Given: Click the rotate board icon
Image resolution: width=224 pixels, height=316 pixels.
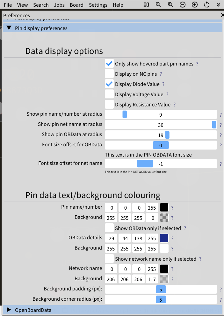Looking at the screenshot, I should [x=207, y=5].
